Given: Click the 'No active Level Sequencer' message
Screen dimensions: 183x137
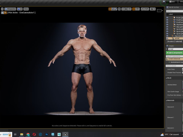Looking at the screenshot, I should tap(82, 126).
